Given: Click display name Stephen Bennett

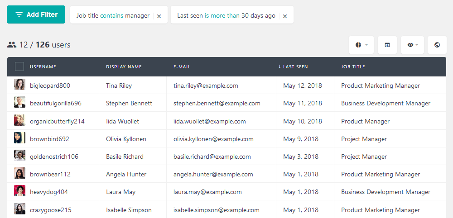Looking at the screenshot, I should (129, 103).
